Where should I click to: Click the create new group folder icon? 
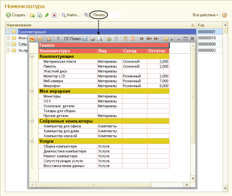[32, 15]
